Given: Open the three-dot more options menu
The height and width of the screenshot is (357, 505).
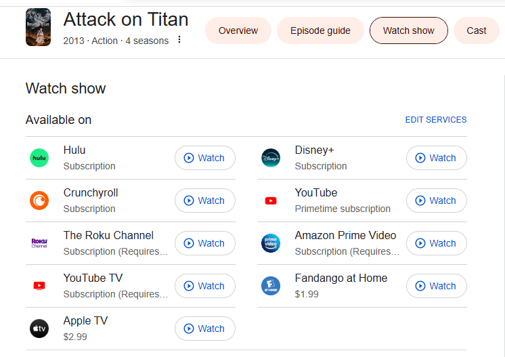Looking at the screenshot, I should pyautogui.click(x=179, y=40).
